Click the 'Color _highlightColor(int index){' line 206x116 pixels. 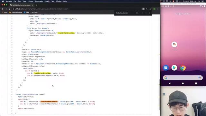pos(31,94)
